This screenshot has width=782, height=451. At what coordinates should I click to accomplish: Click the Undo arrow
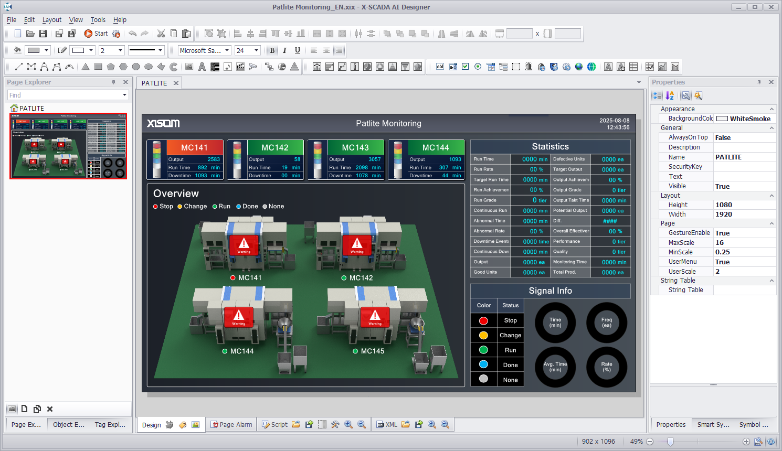[132, 34]
